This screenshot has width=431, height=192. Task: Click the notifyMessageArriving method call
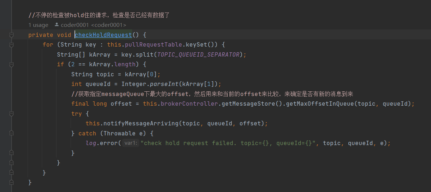pos(141,124)
